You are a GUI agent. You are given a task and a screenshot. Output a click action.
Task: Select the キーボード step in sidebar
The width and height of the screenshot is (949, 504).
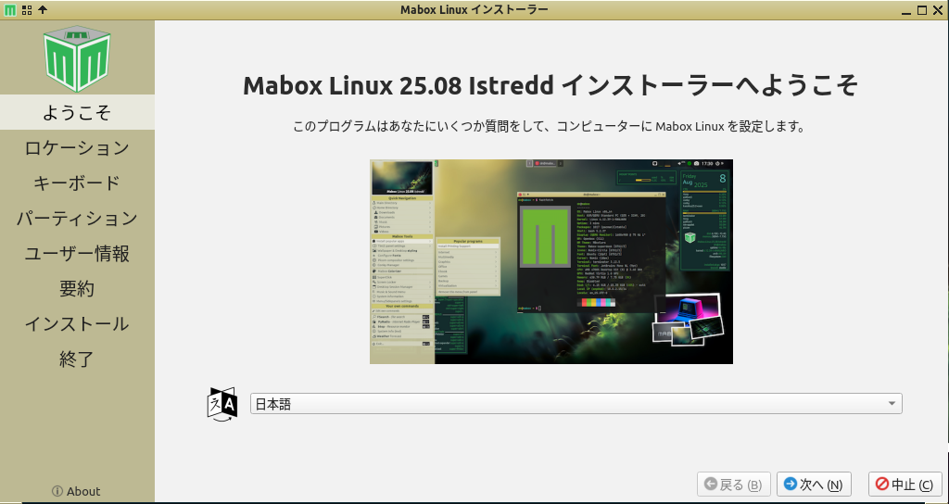77,183
